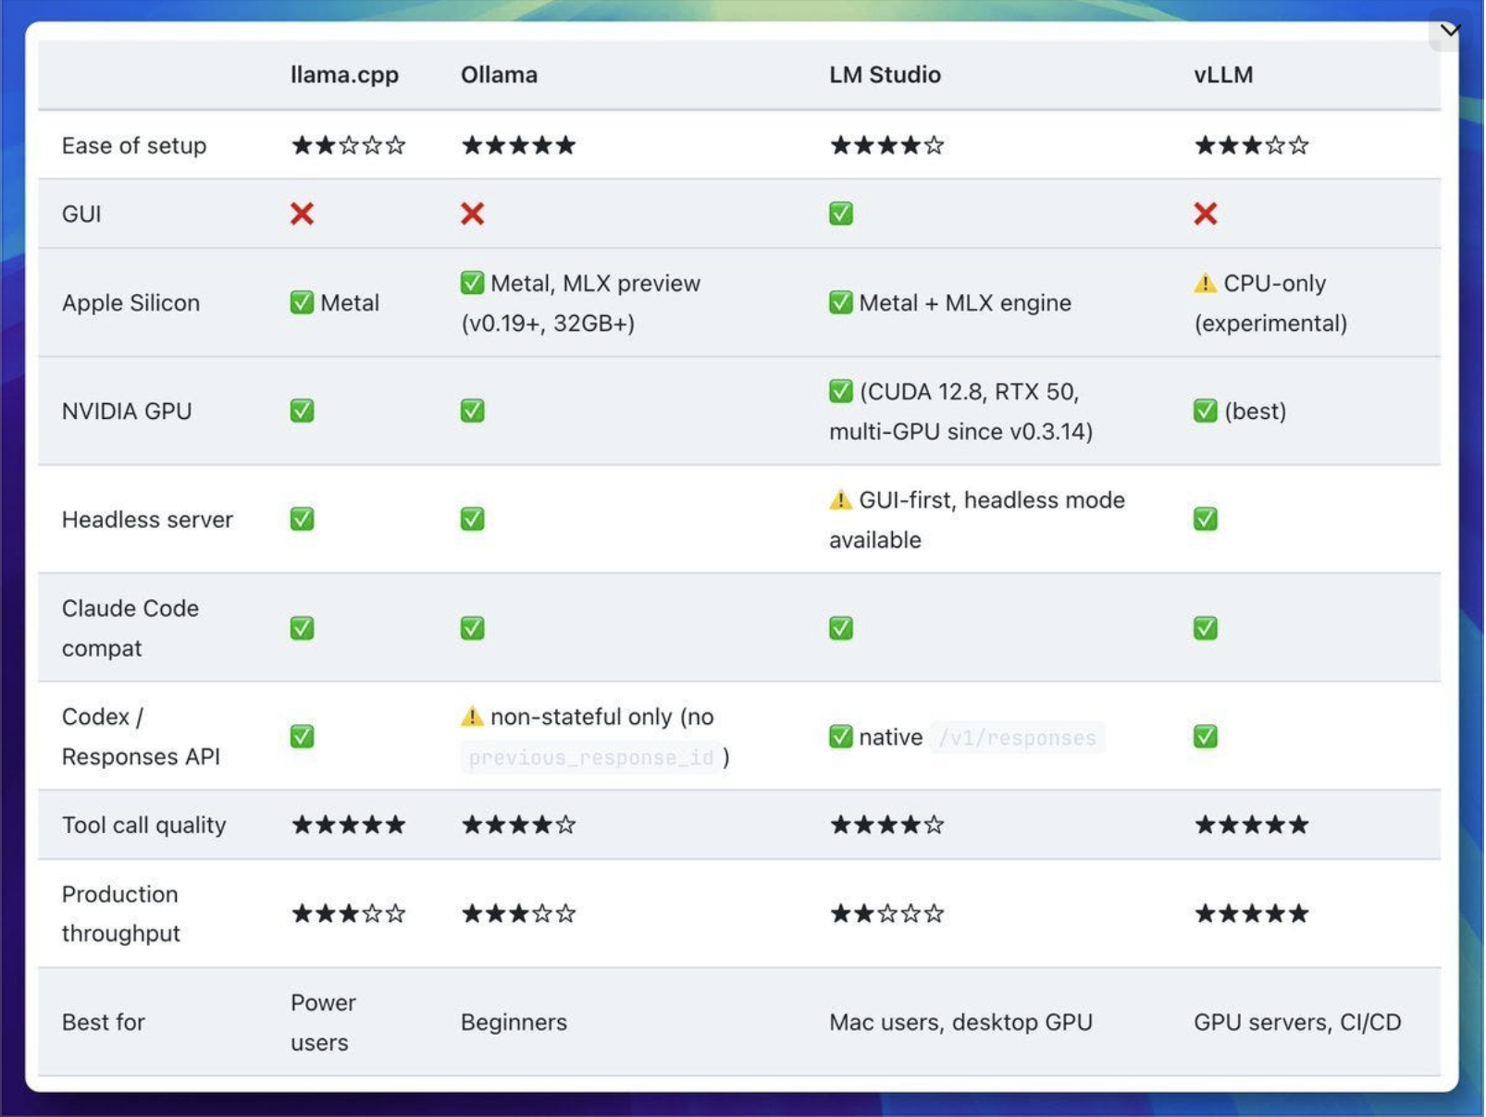This screenshot has height=1117, width=1486.
Task: Click the warning icon beside GUI-first
Action: click(x=840, y=499)
